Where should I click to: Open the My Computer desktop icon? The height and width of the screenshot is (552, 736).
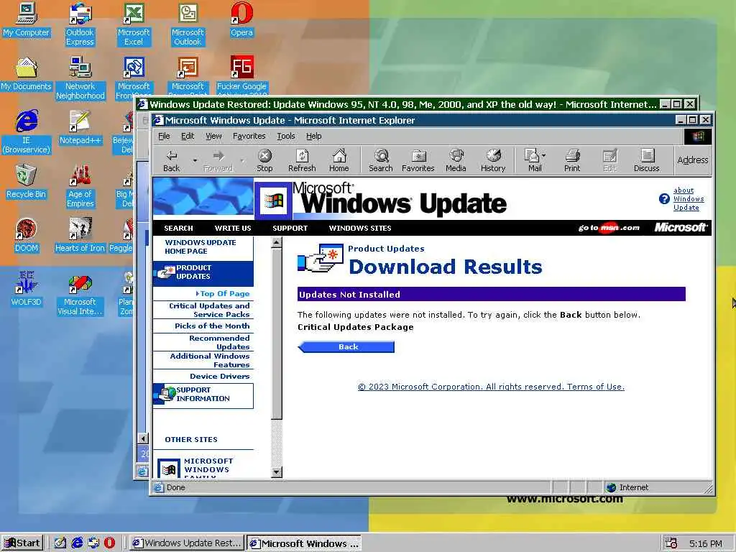pos(27,19)
